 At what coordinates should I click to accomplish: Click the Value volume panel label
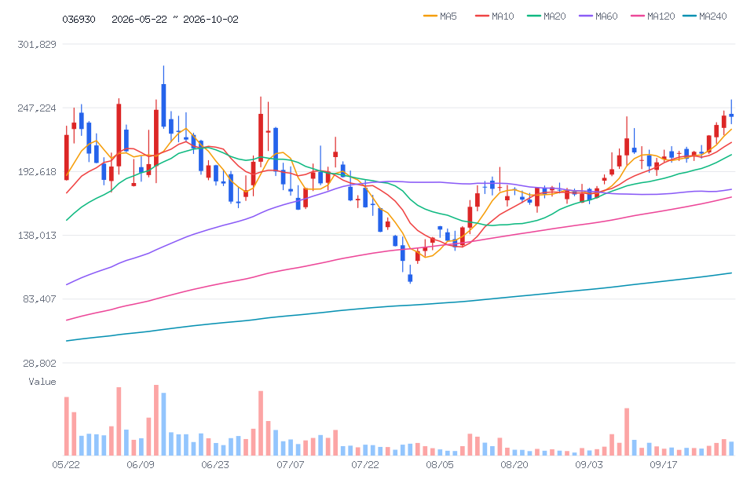tap(42, 382)
